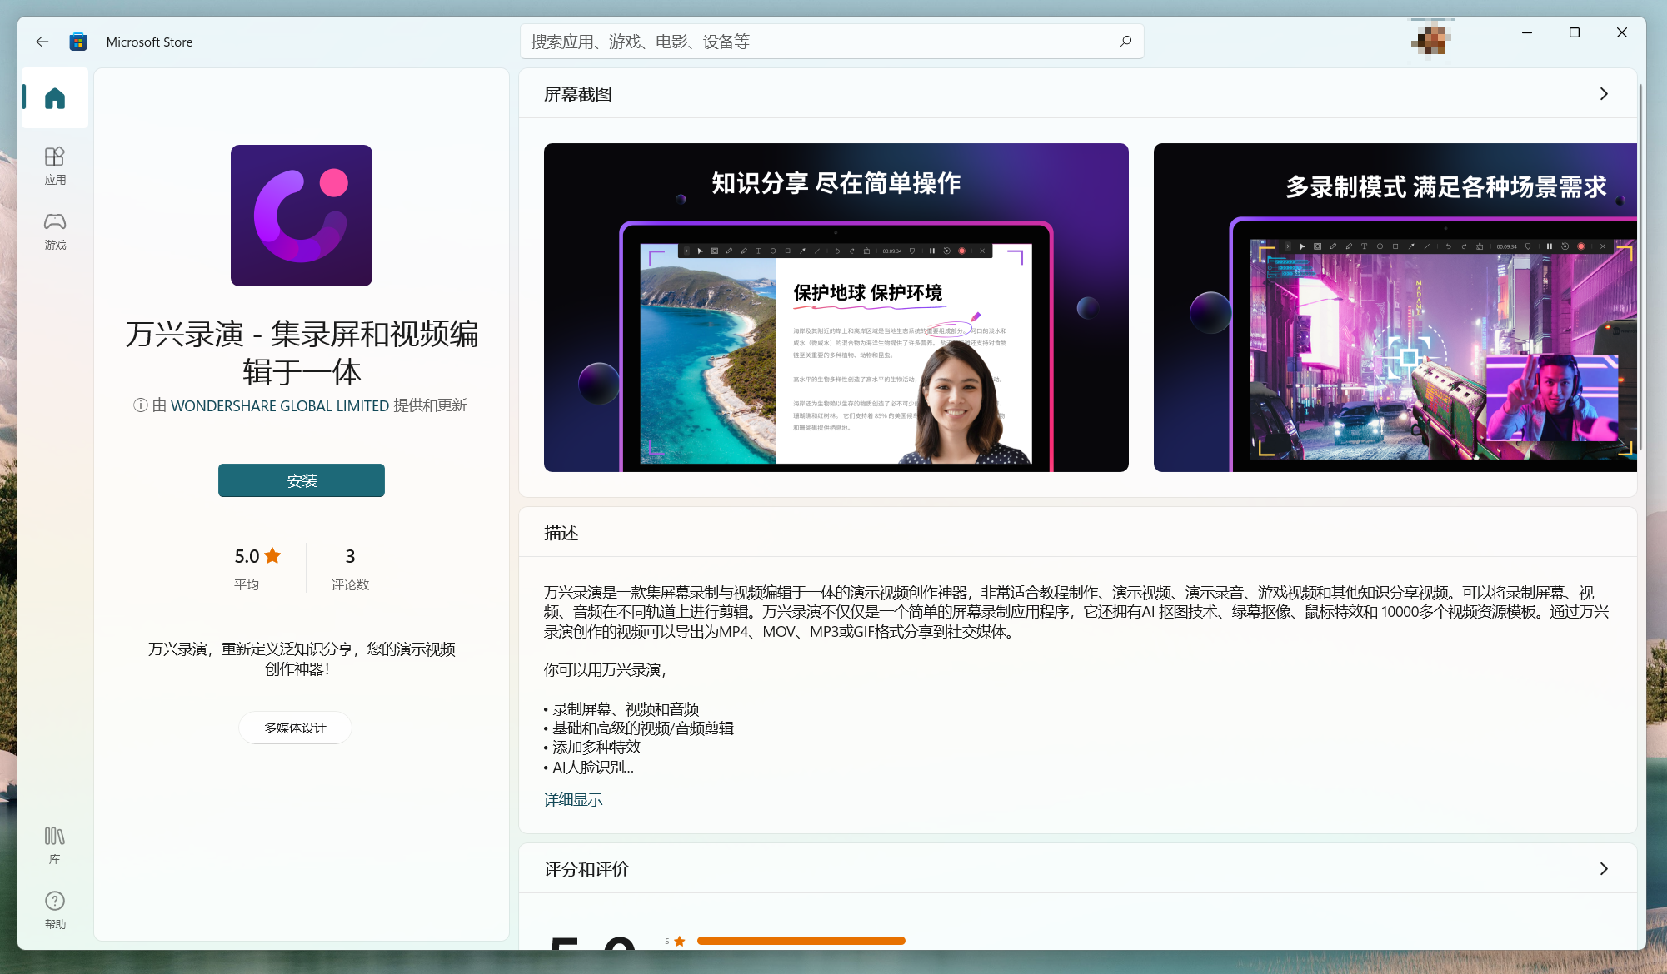
Task: Click the search magnifier icon
Action: [x=1125, y=41]
